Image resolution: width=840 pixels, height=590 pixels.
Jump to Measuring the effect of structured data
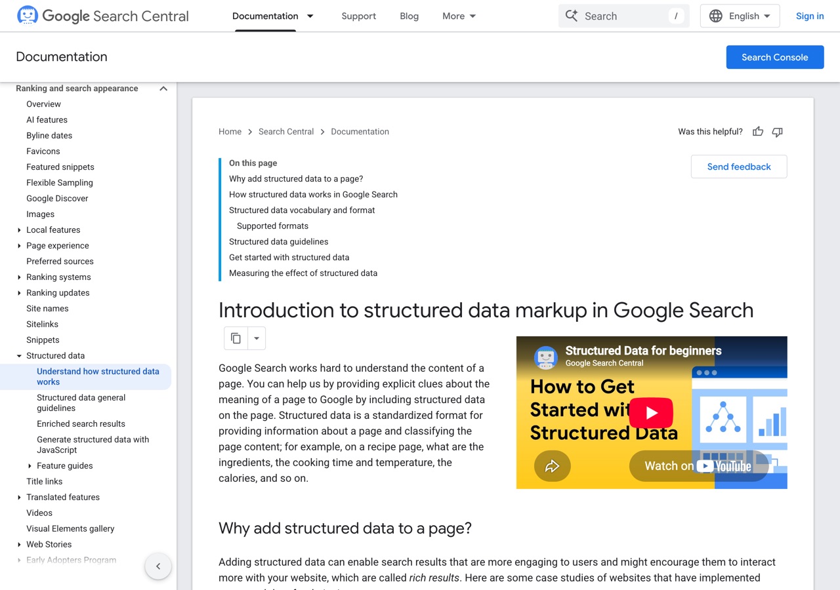303,273
